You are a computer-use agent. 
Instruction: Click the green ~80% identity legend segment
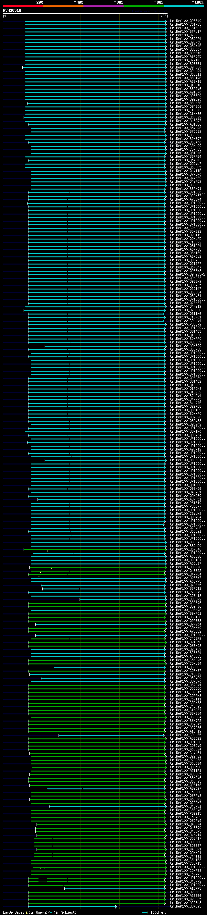click(144, 6)
